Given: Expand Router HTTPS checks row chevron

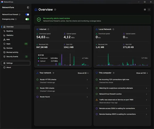Looking at the screenshot, I should pyautogui.click(x=87, y=80).
